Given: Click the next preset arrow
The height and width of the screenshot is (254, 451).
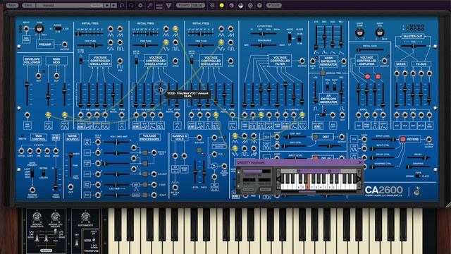Looking at the screenshot, I should click(x=113, y=5).
